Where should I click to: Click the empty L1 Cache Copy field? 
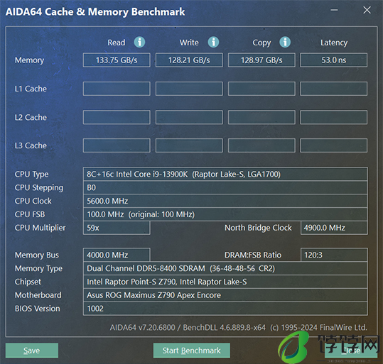pyautogui.click(x=261, y=89)
